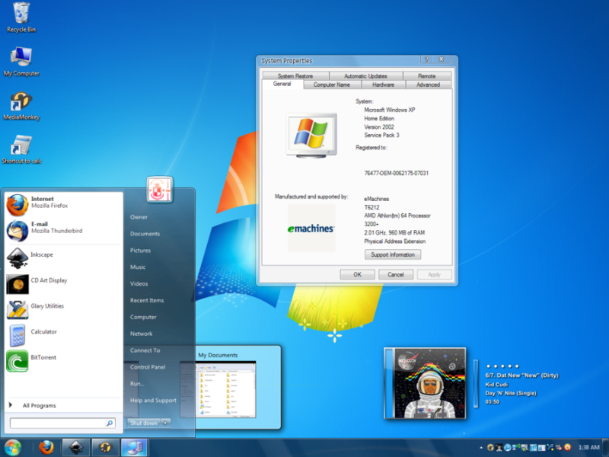Image resolution: width=609 pixels, height=457 pixels.
Task: Open Inkscape from the Start menu
Action: coord(42,255)
